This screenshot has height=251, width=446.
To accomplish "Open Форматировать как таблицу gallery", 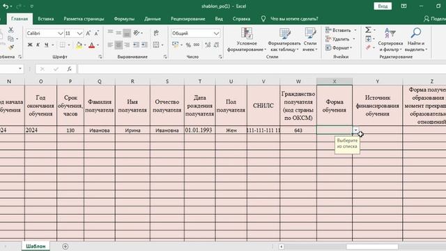I will click(284, 40).
